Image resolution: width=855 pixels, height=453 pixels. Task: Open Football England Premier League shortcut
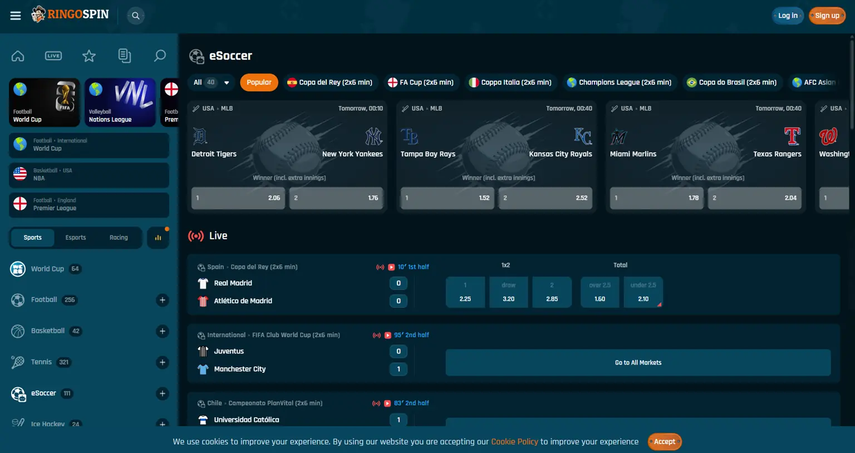pyautogui.click(x=89, y=205)
